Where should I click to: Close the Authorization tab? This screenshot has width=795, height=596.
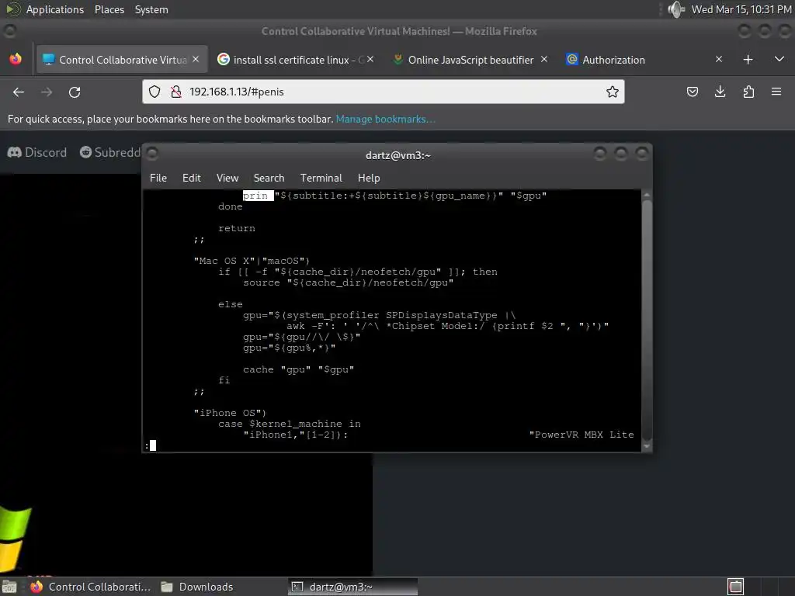pyautogui.click(x=718, y=59)
